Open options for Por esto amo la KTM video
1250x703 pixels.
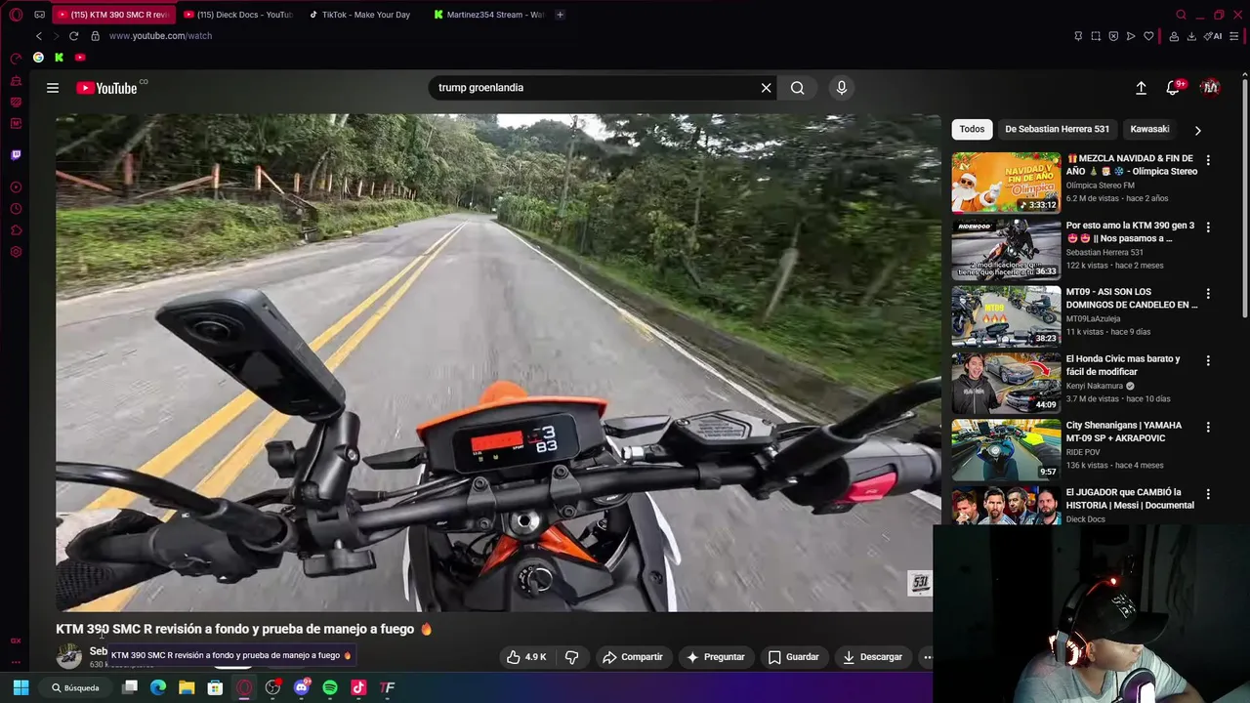point(1208,227)
